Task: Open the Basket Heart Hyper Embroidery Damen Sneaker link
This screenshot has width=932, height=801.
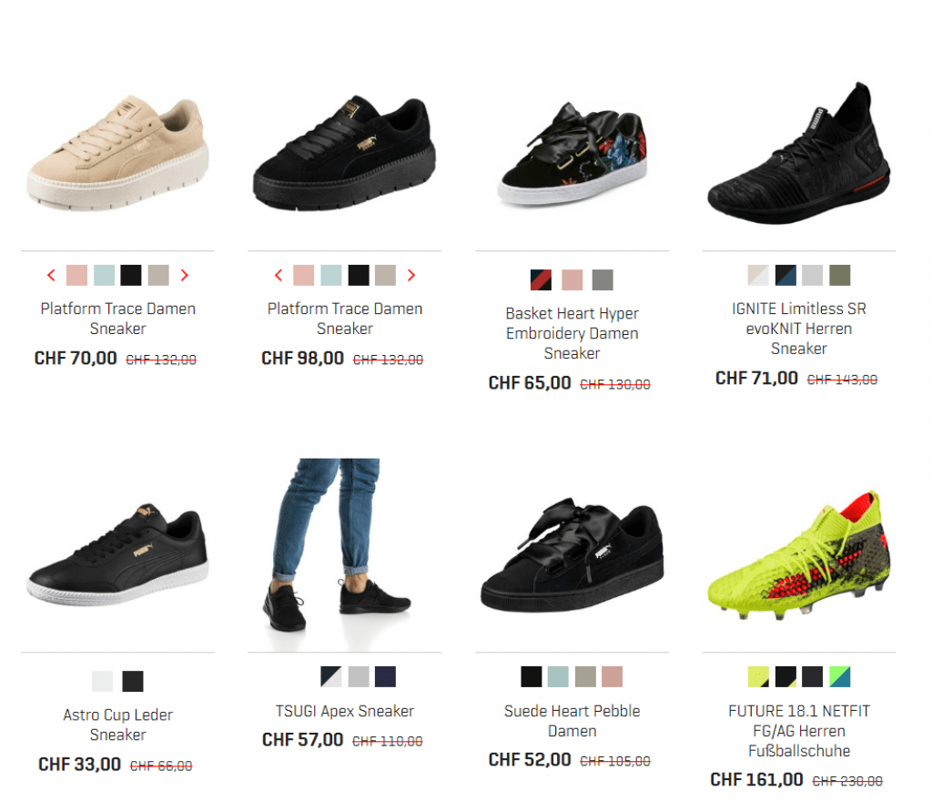Action: click(x=572, y=333)
